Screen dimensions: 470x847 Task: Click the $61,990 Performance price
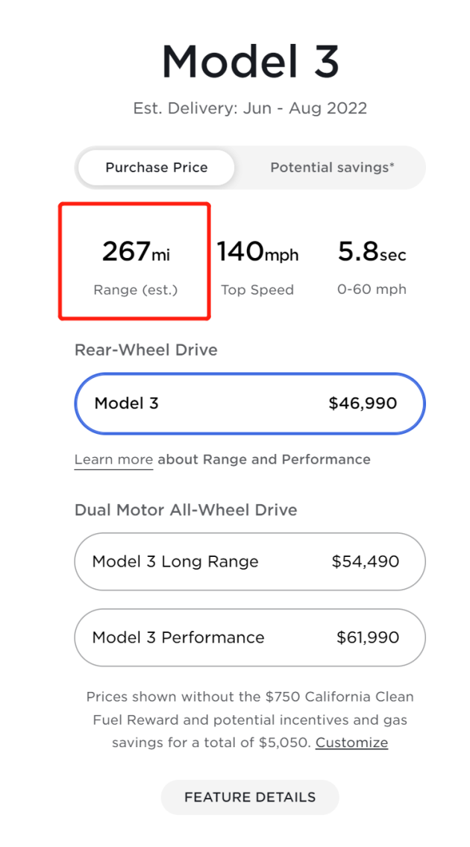pos(368,637)
